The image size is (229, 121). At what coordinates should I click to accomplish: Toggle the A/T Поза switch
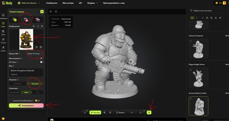(x=42, y=62)
